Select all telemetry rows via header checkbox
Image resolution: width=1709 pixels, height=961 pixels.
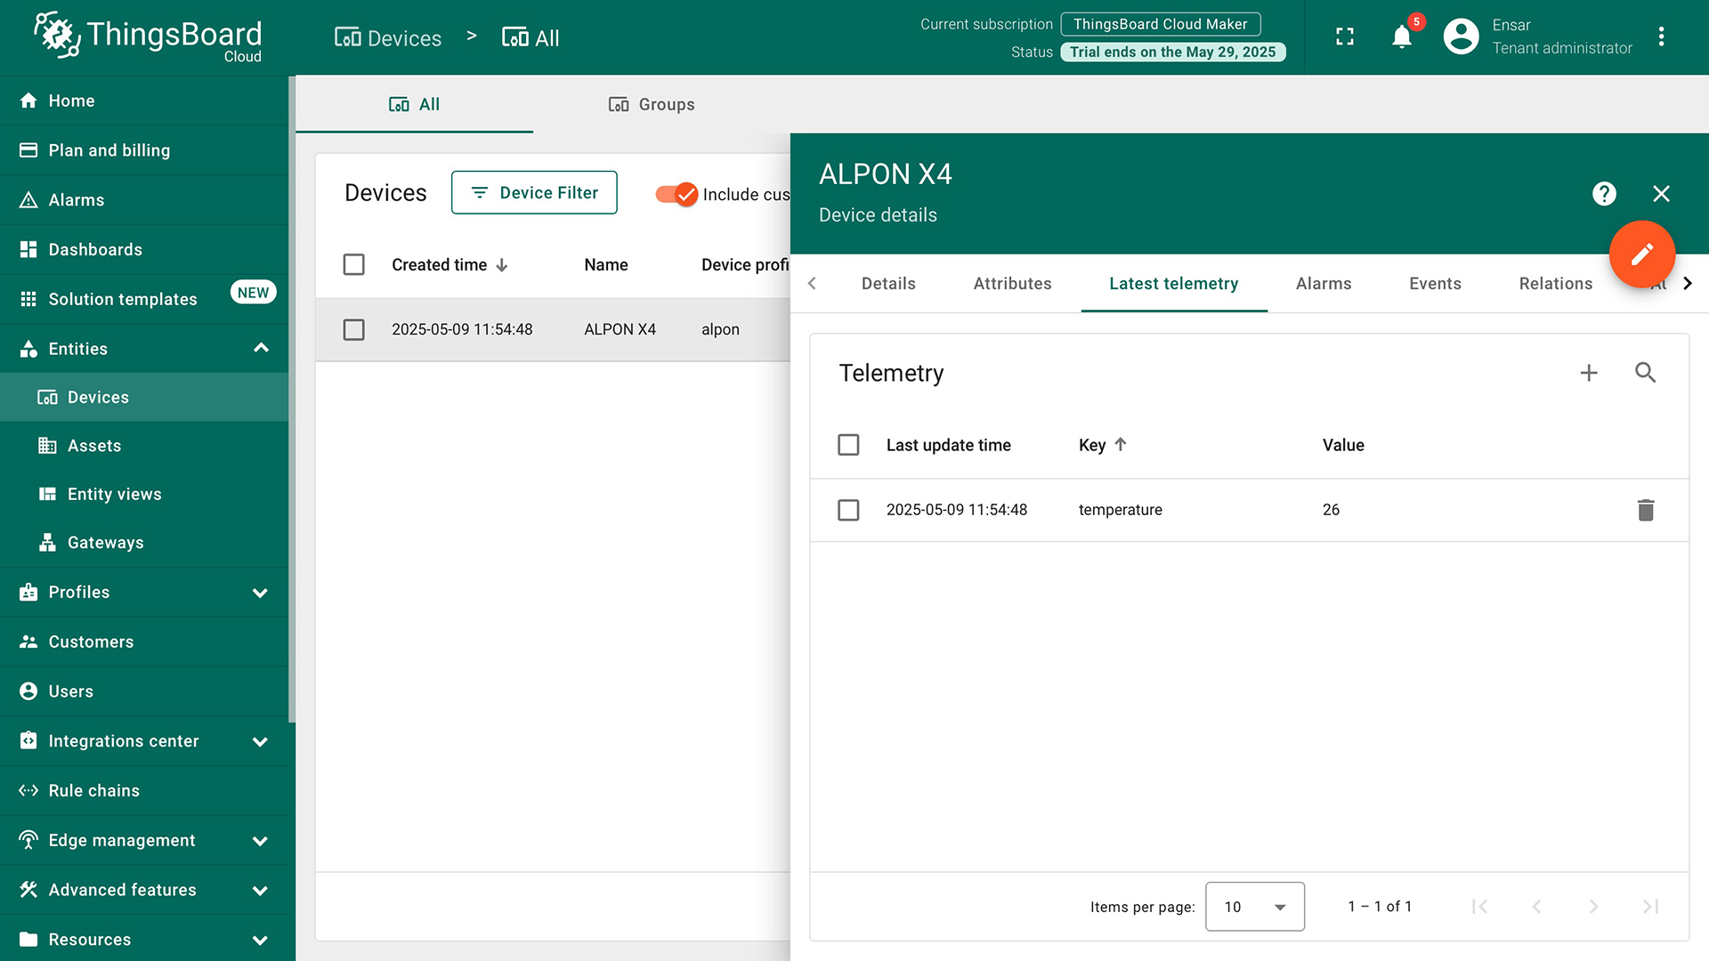click(848, 445)
